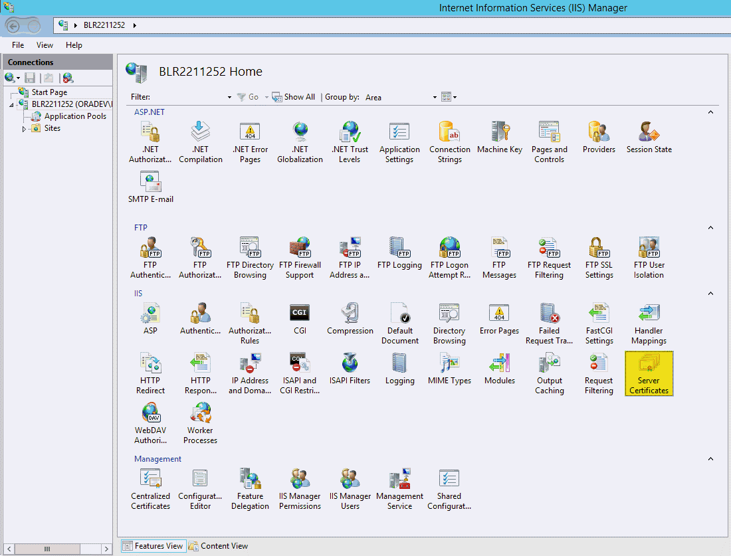Open FTP User Isolation feature
The image size is (731, 556).
tap(649, 258)
